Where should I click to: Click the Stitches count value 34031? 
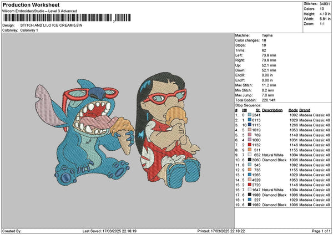click(325, 4)
